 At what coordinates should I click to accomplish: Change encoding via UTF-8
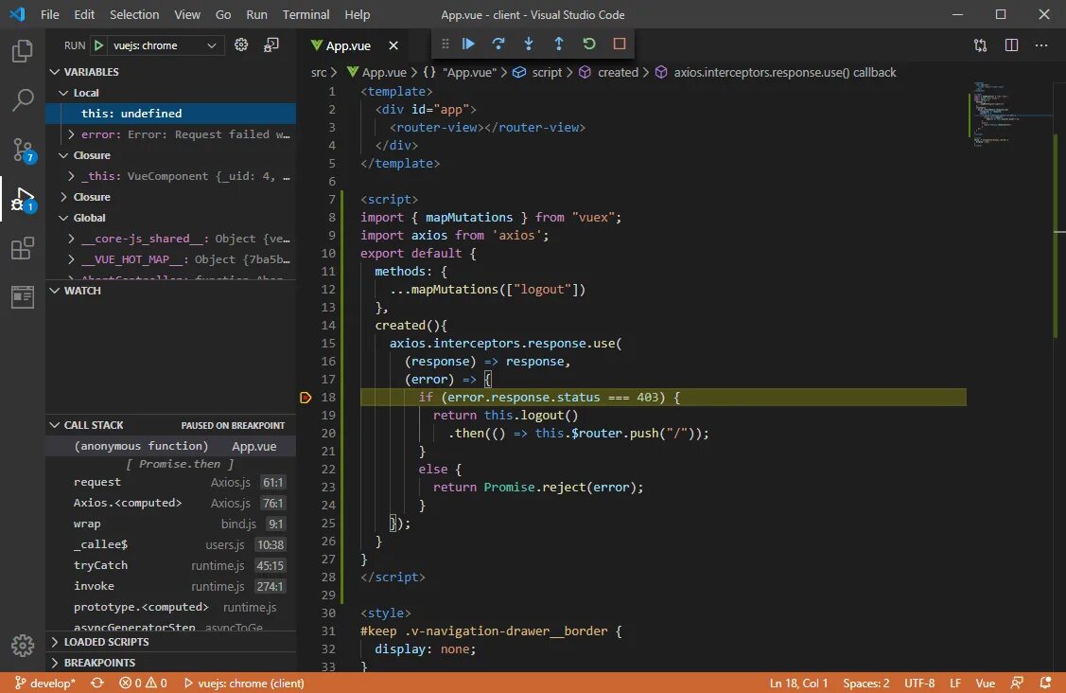pos(919,683)
